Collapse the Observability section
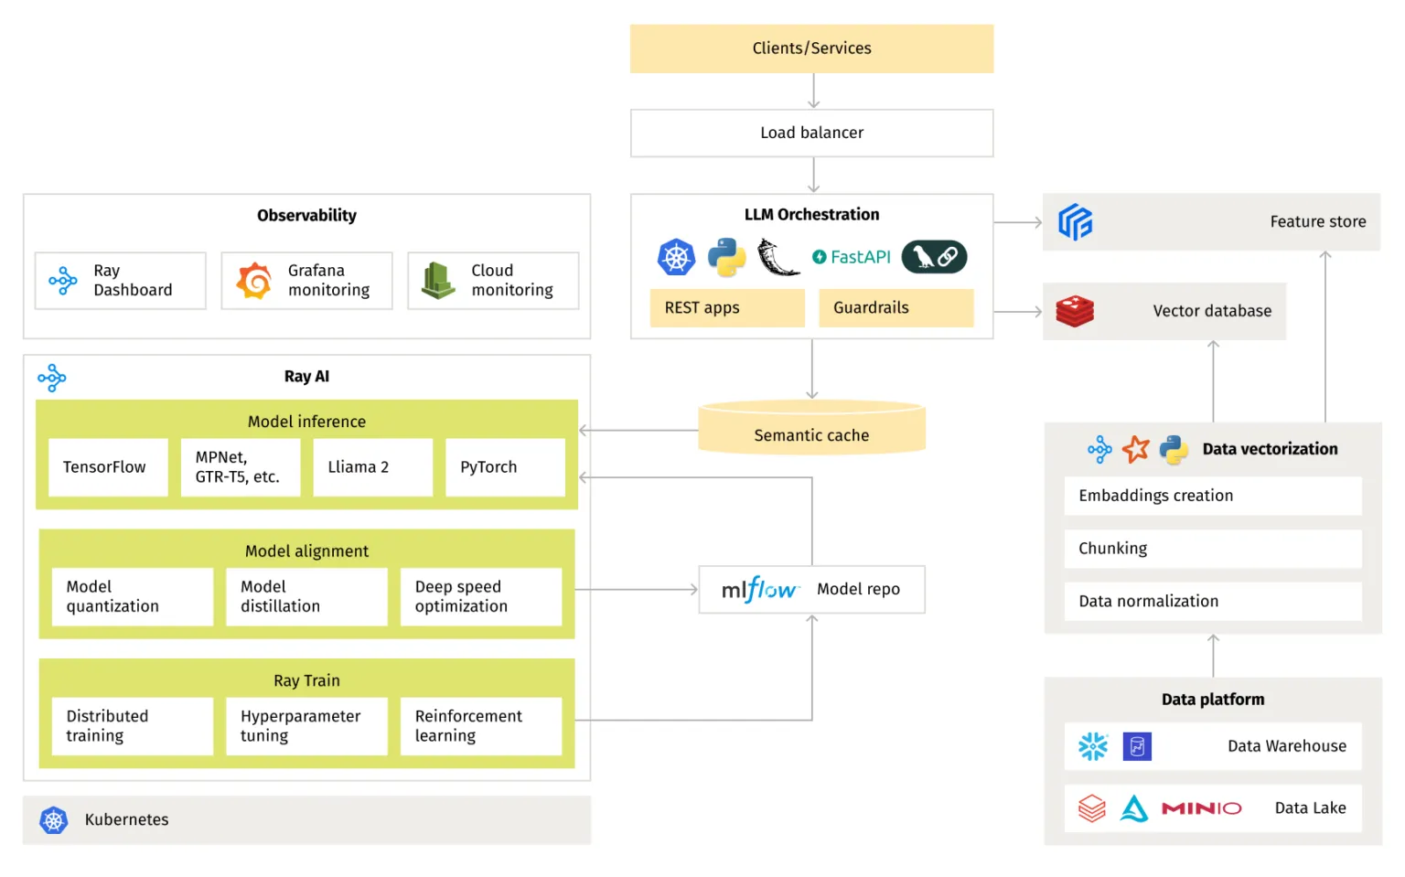Image resolution: width=1405 pixels, height=877 pixels. point(306,215)
